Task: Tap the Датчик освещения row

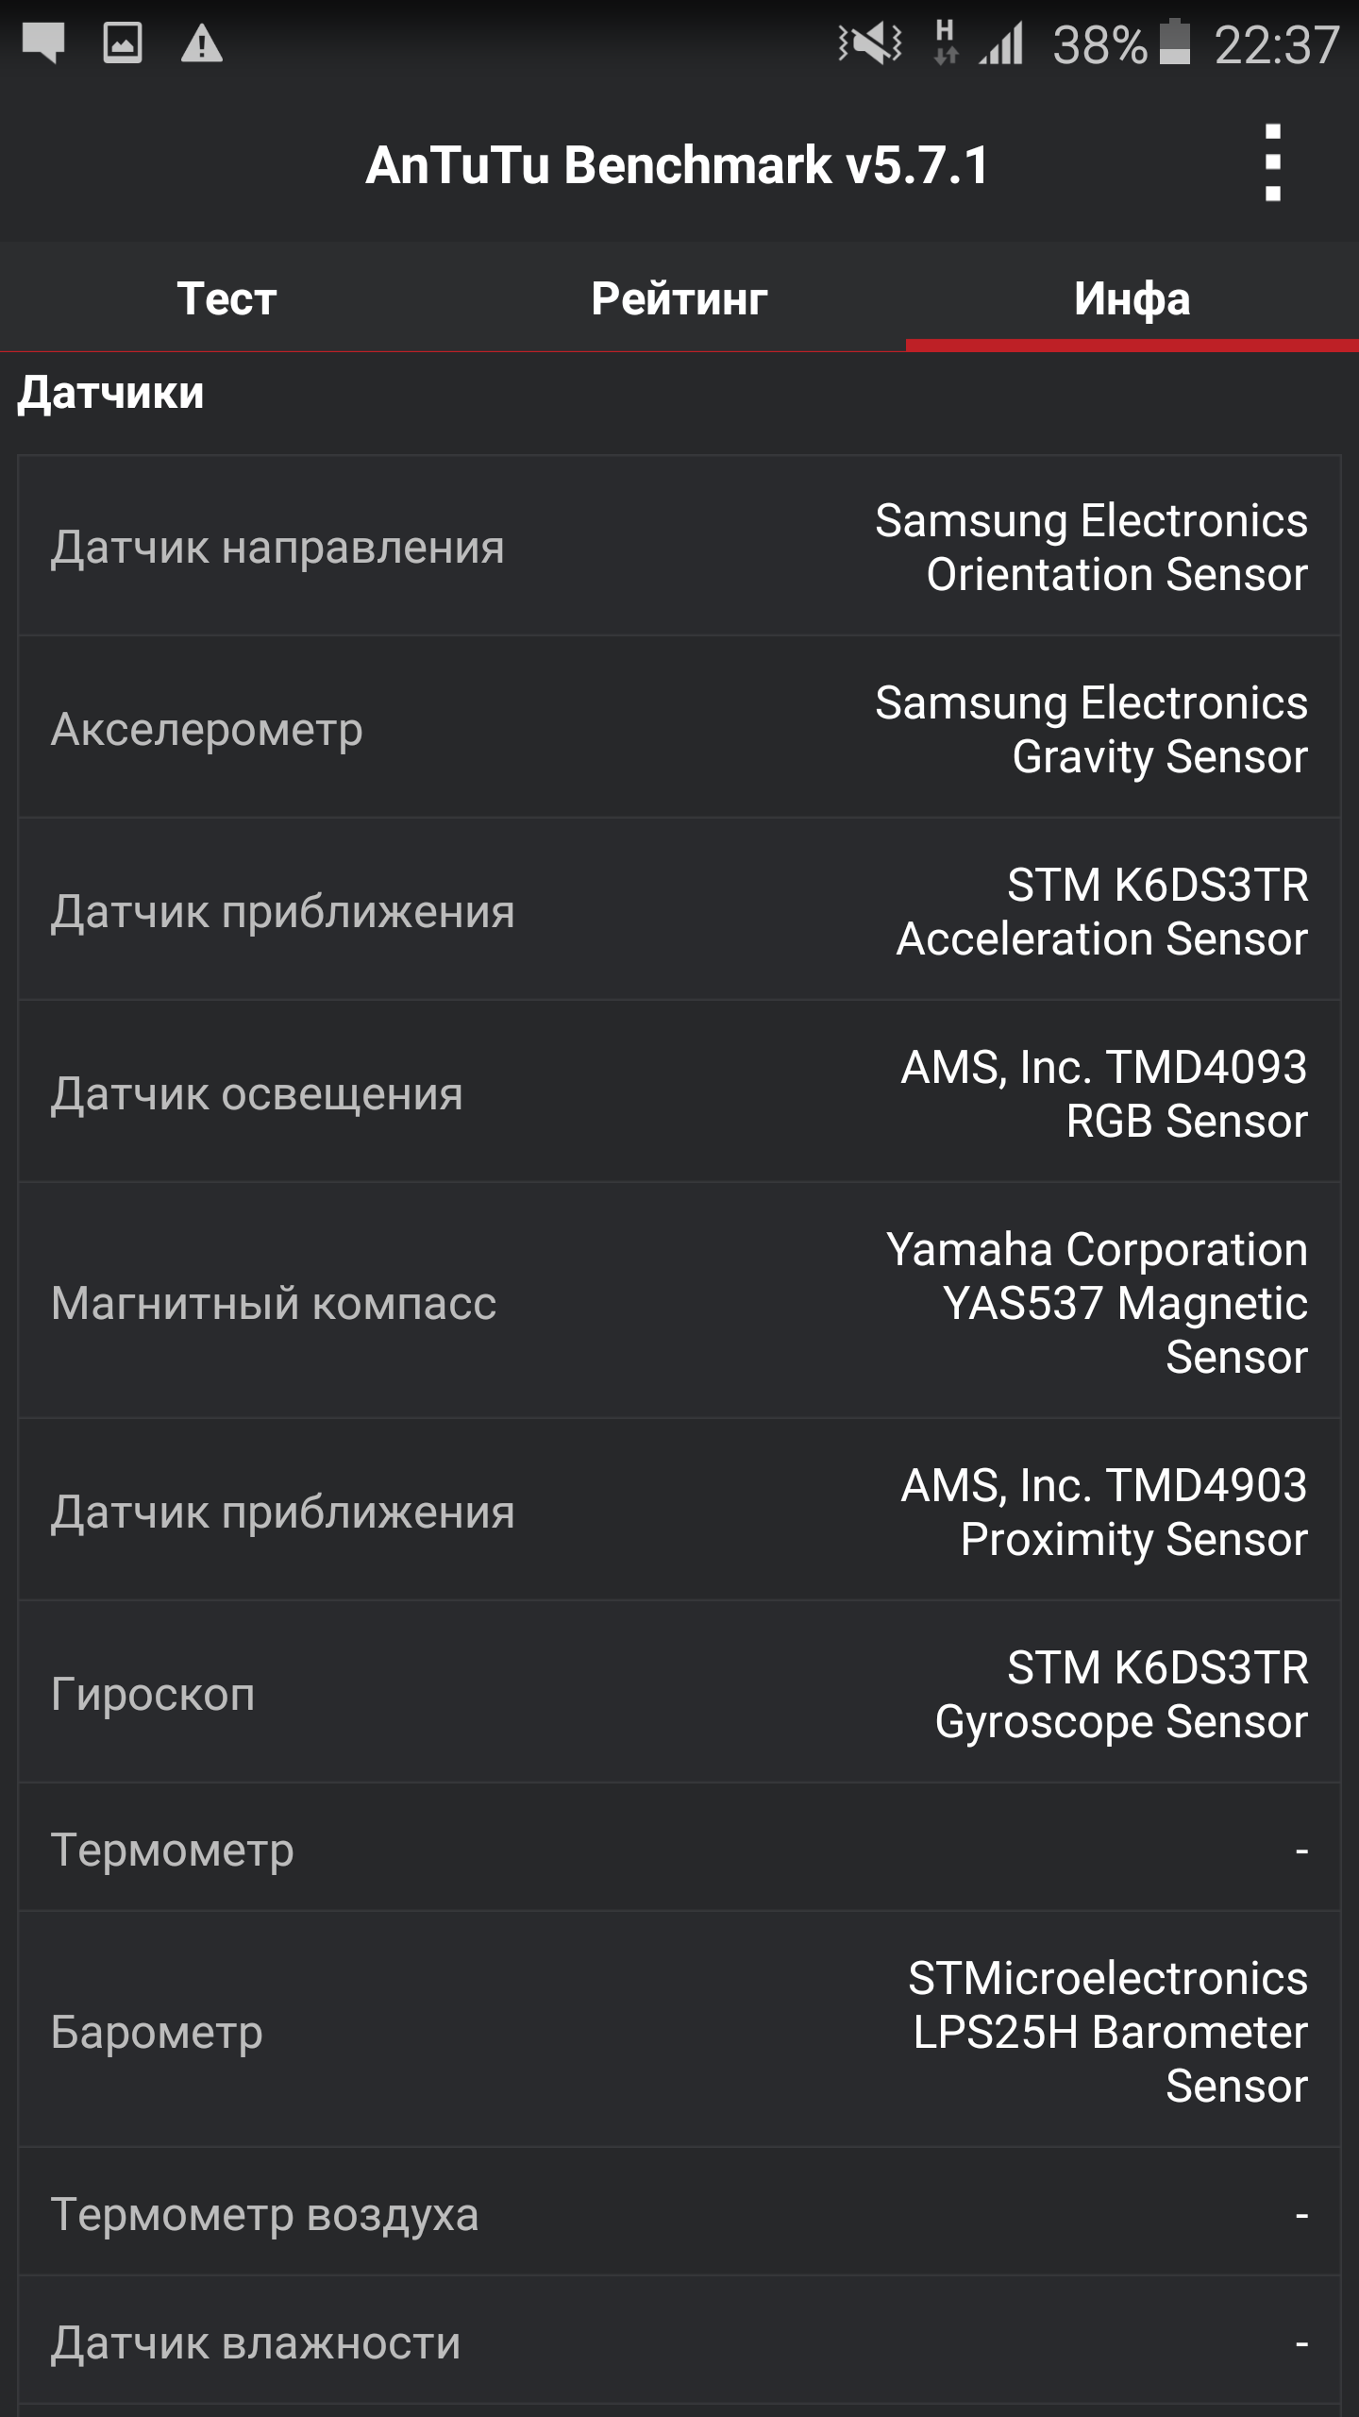Action: coord(679,1093)
